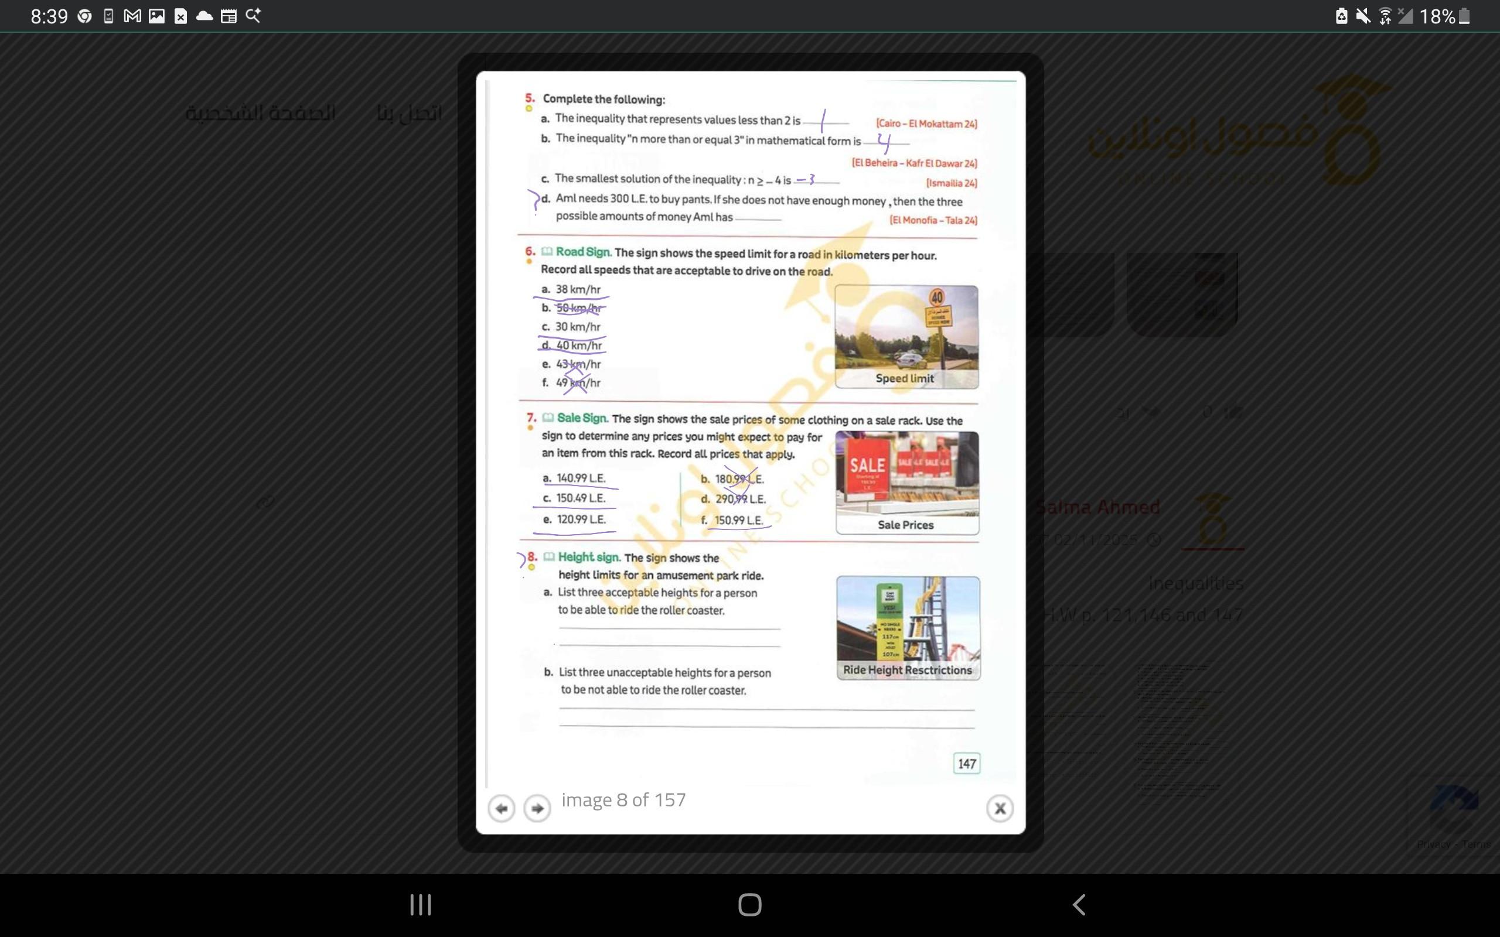Image resolution: width=1500 pixels, height=937 pixels.
Task: Tap the 'image 8 of 157' caption
Action: pyautogui.click(x=623, y=800)
